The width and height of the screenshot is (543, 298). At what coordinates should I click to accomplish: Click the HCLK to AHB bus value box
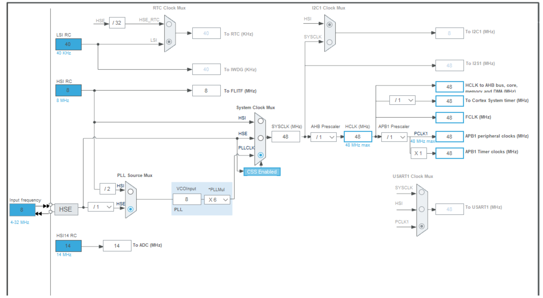click(x=450, y=87)
